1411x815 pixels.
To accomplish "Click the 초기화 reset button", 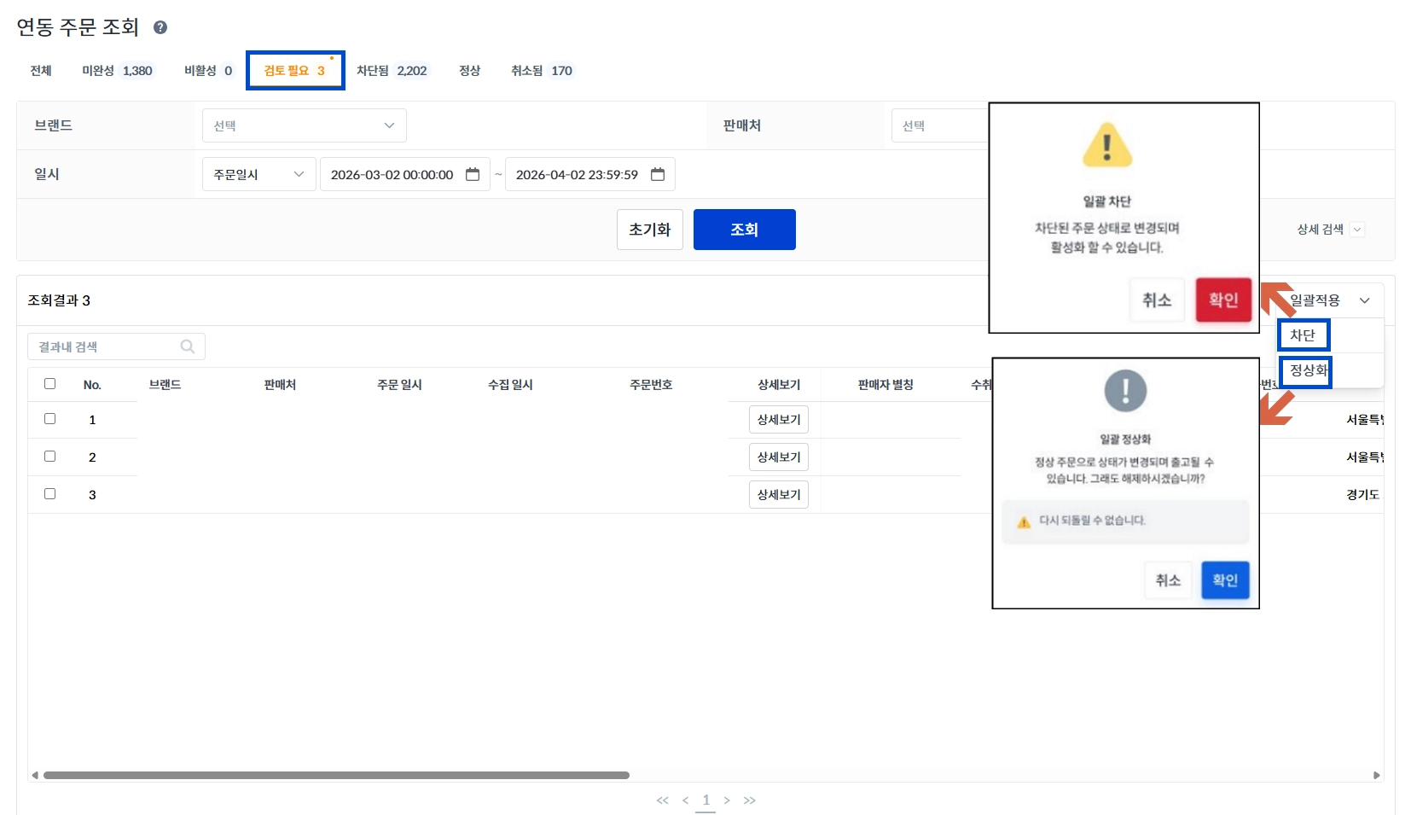I will (650, 230).
